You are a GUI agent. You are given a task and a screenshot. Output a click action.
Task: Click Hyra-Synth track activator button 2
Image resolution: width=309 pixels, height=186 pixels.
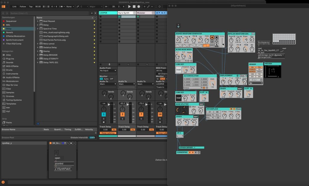click(123, 114)
